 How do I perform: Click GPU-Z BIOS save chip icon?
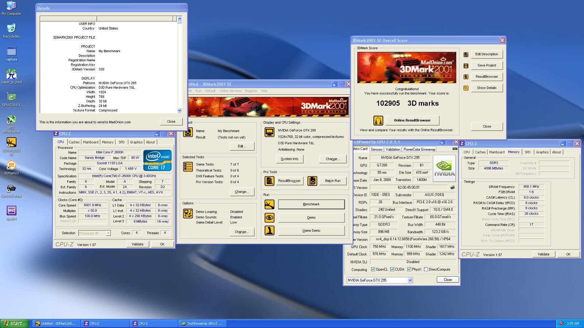(x=453, y=187)
